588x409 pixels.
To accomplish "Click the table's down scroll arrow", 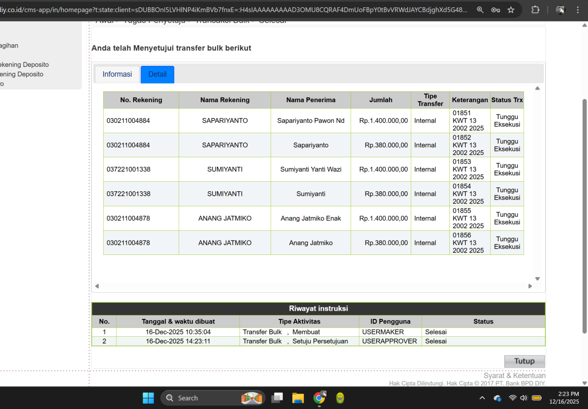I will [537, 279].
